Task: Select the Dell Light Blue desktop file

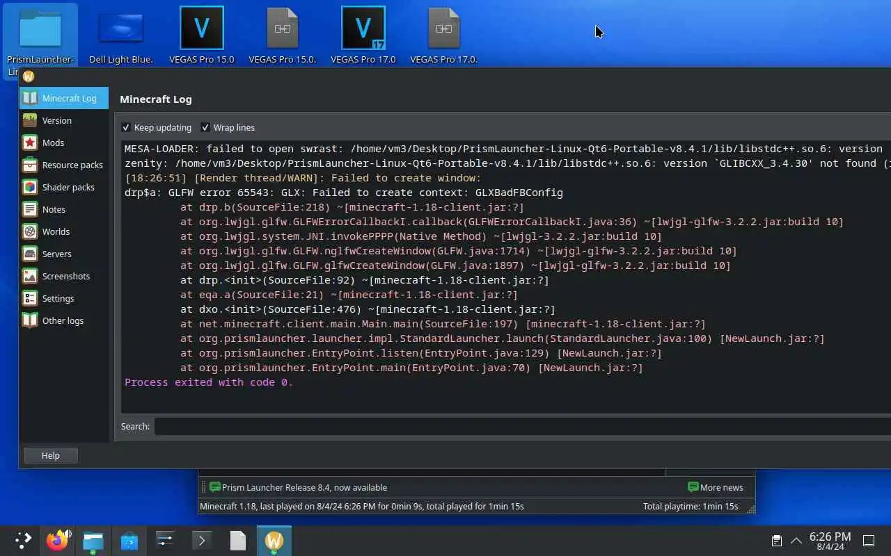Action: click(121, 36)
